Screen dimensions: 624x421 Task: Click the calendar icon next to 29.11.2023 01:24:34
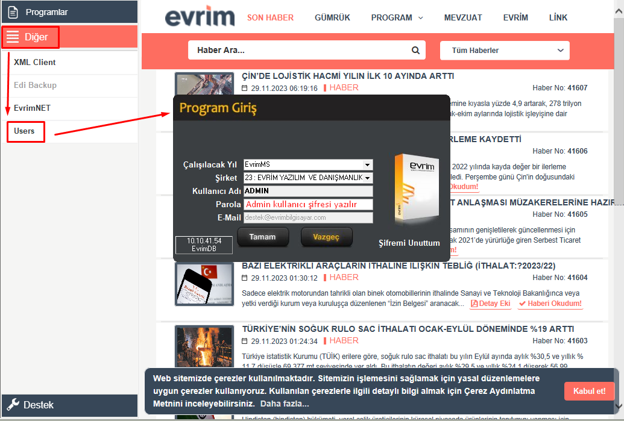[x=245, y=341]
